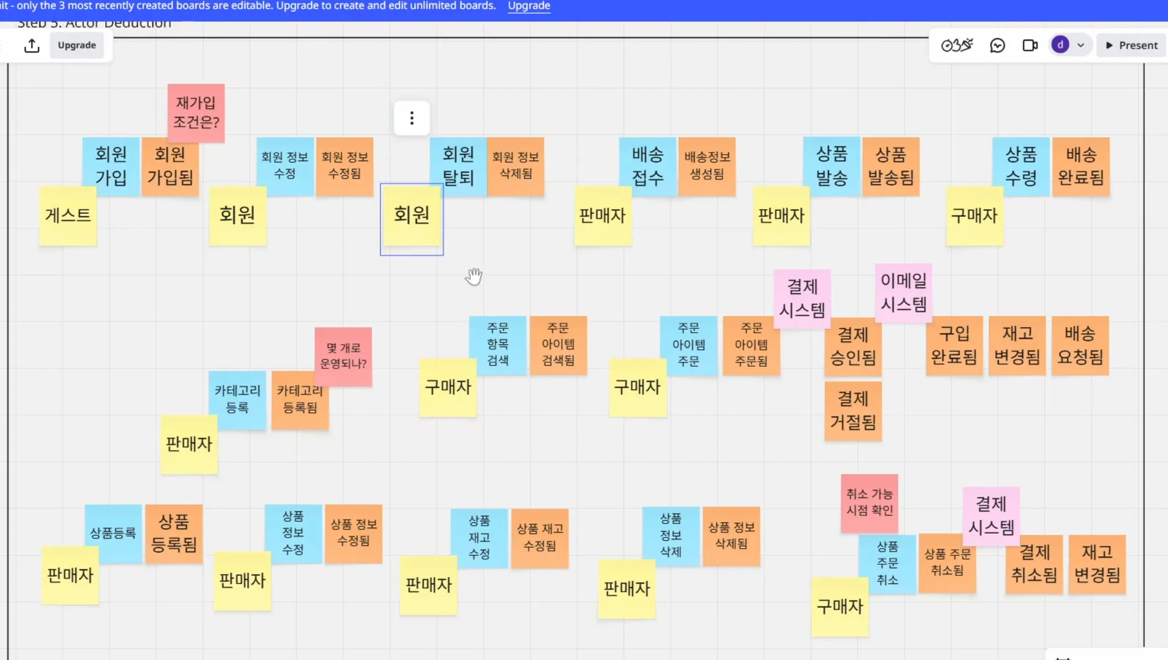Screen dimensions: 1168x660
Task: Select the red 재가입 조건은? sticky note
Action: pos(196,112)
